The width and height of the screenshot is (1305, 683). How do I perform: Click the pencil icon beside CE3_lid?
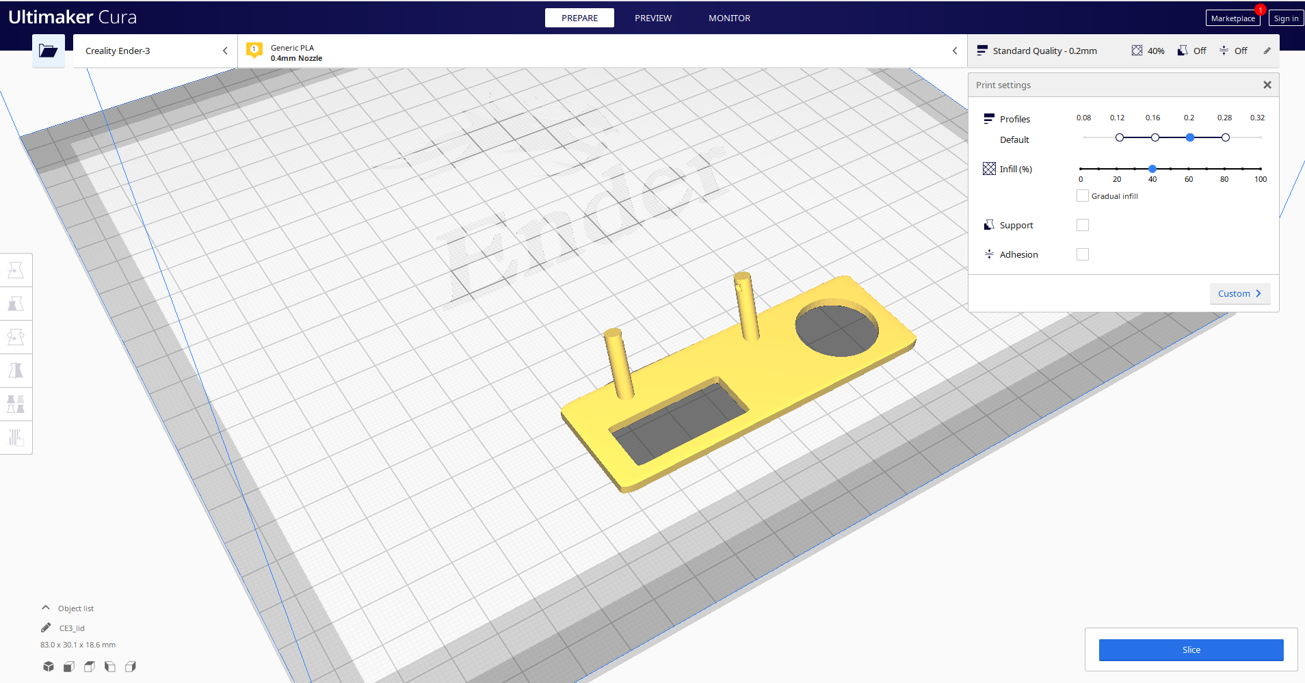(46, 628)
